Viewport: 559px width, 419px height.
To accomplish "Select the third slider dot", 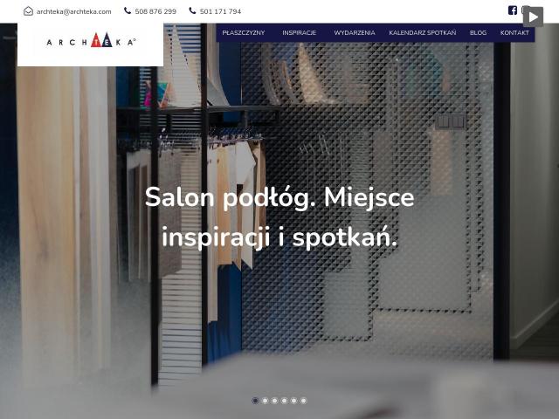I will [274, 401].
